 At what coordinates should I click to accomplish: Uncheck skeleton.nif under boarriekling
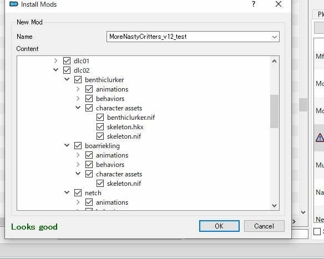100,184
